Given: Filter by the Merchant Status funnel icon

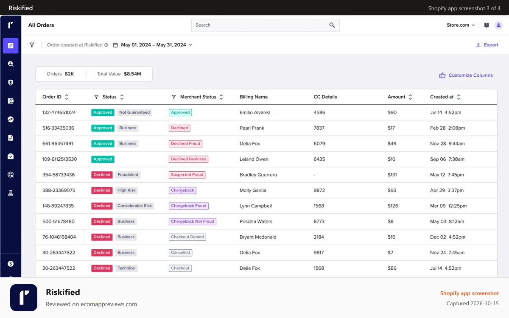Looking at the screenshot, I should point(173,97).
